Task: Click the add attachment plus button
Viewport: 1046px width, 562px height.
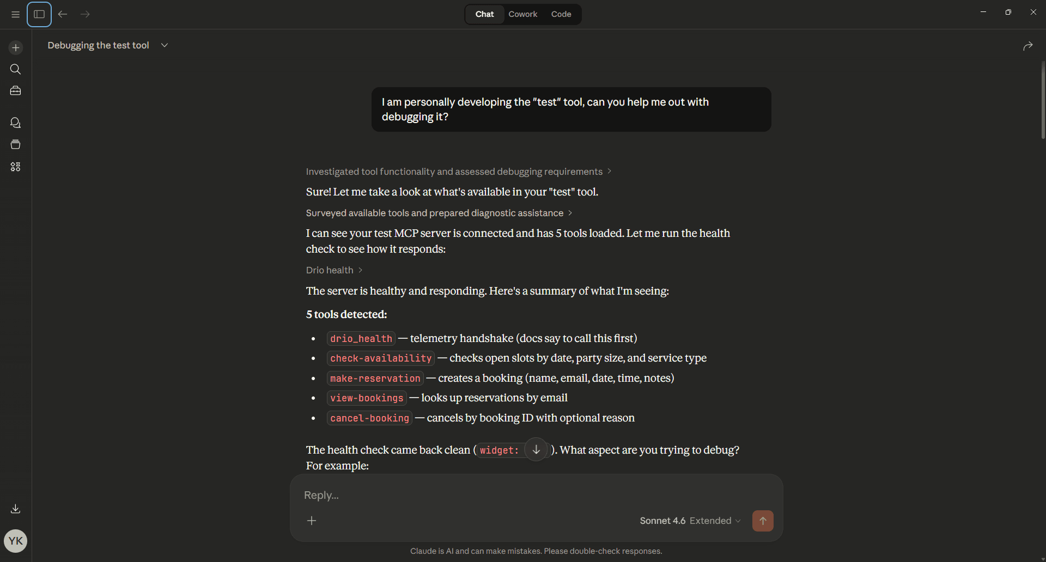Action: point(312,521)
